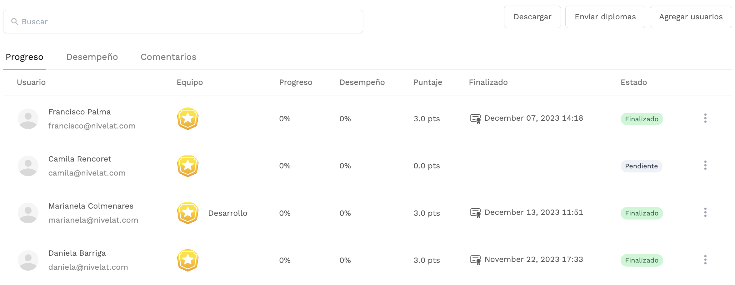Switch to the Comentarios tab
735x285 pixels.
point(168,57)
